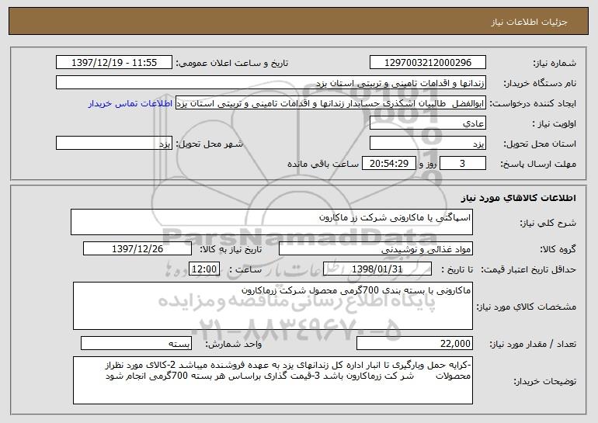Click the label استان محل تحویل
Image resolution: width=598 pixels, height=423 pixels.
[x=540, y=144]
